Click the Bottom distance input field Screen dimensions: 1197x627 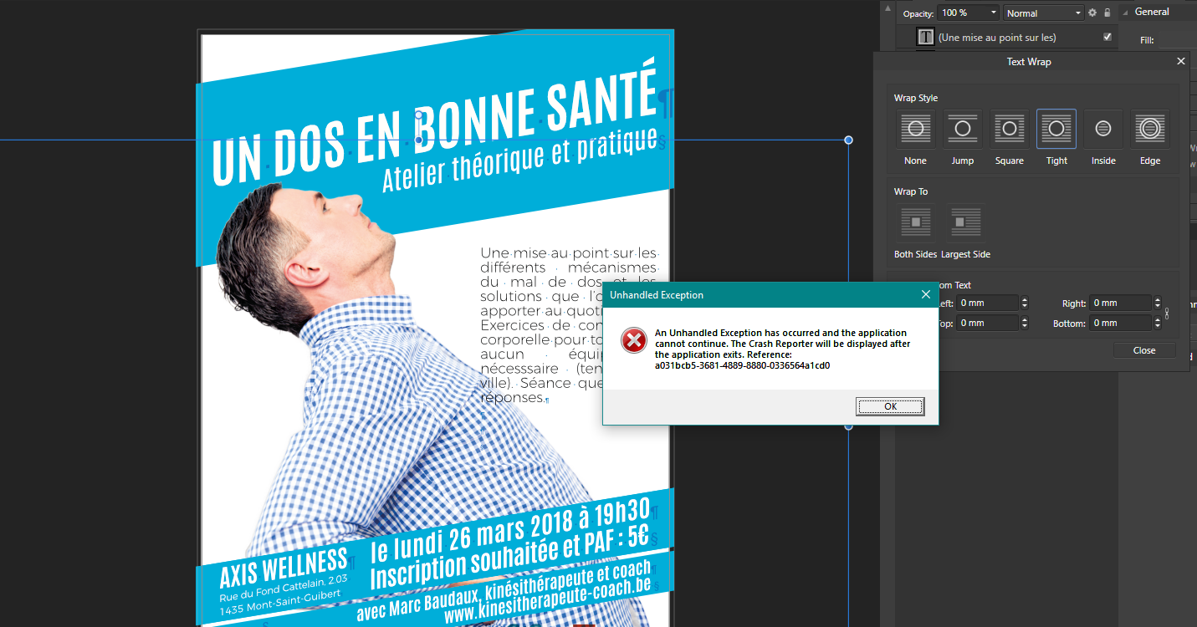(x=1121, y=323)
